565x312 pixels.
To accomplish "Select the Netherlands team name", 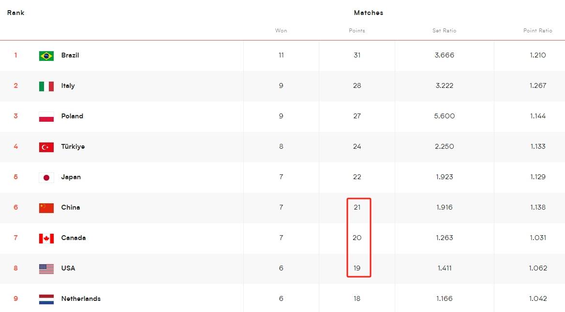I will [81, 299].
